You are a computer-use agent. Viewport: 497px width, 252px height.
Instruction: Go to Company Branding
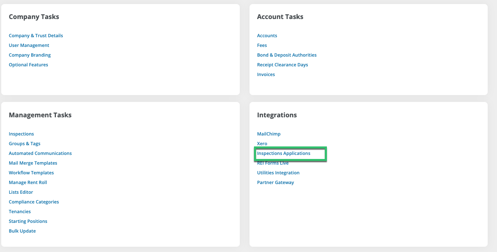(x=30, y=55)
